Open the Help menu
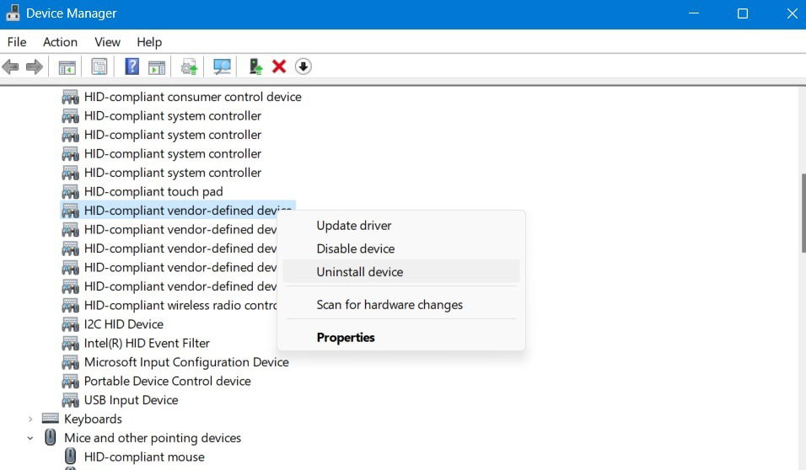The height and width of the screenshot is (470, 806). point(149,42)
